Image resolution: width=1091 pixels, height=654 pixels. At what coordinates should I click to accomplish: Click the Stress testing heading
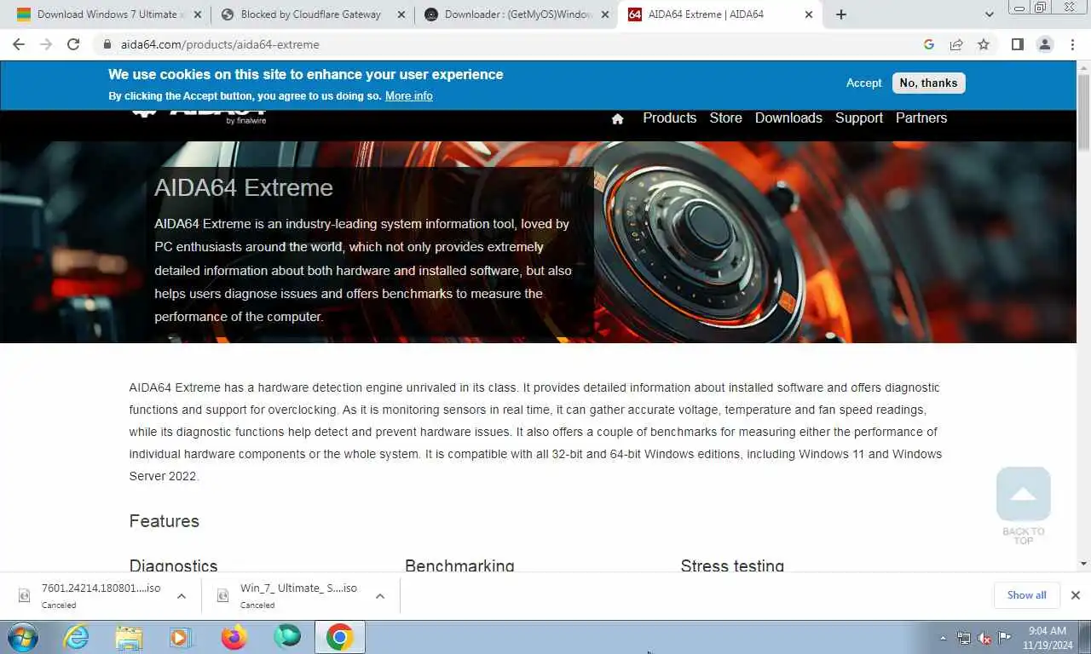732,566
